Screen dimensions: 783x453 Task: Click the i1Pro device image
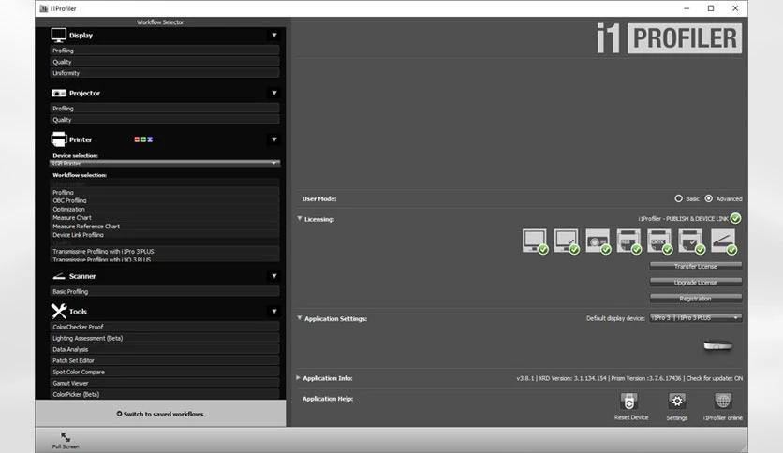coord(717,345)
